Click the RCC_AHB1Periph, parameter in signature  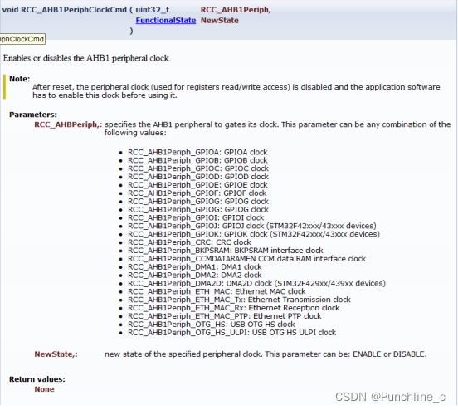[x=236, y=10]
